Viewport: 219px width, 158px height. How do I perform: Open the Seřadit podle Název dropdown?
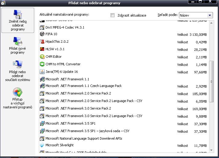click(x=196, y=15)
